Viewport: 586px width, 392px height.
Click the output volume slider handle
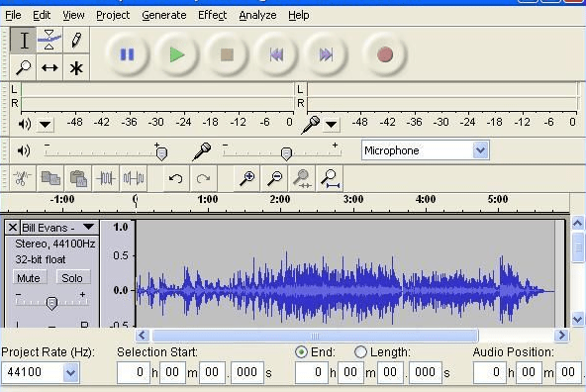coord(161,153)
